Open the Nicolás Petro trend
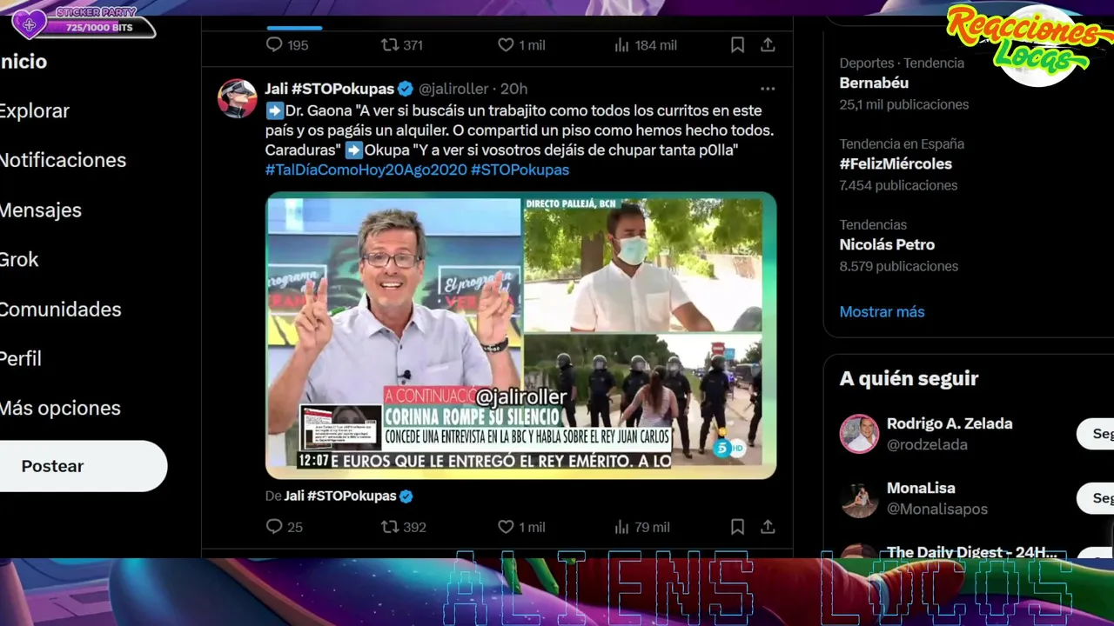This screenshot has width=1114, height=626. tap(887, 245)
